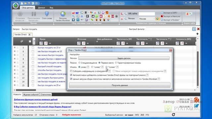
Task: Click the Pause processes icon
Action: coord(34,14)
